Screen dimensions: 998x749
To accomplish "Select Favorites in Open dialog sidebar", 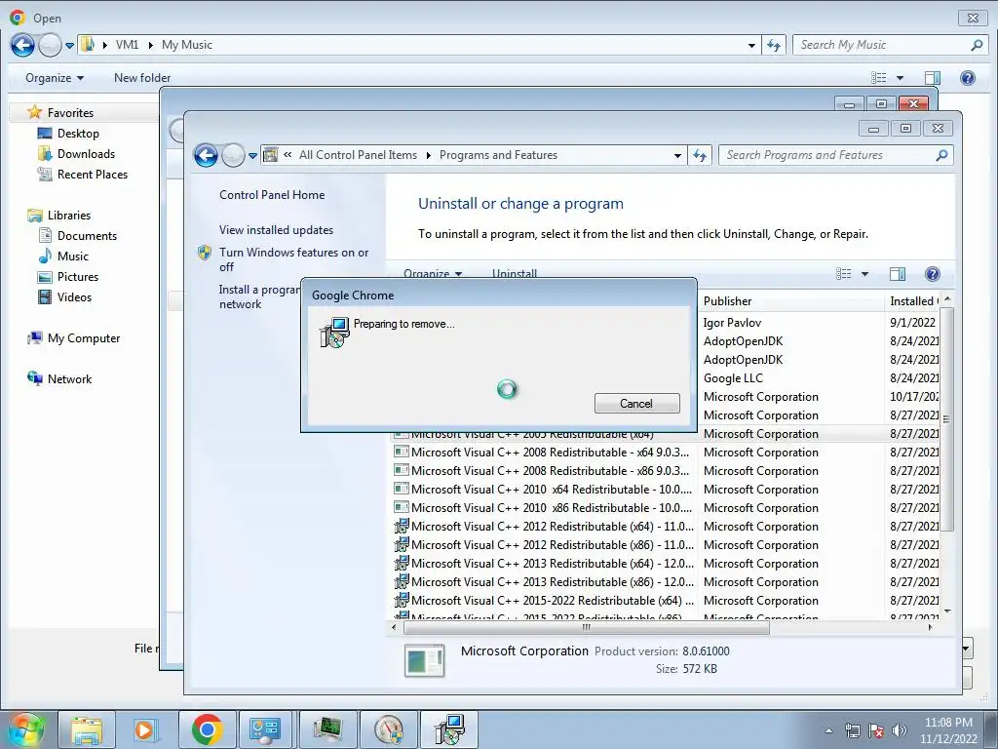I will point(70,113).
